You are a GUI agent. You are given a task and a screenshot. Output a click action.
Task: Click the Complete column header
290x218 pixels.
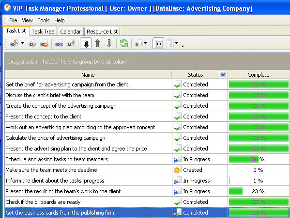coord(259,75)
